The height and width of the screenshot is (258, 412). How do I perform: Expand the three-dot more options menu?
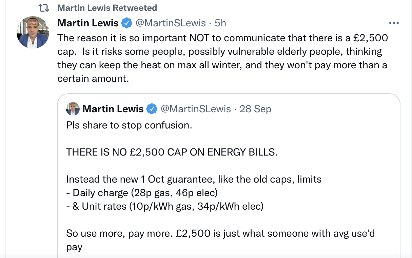tap(394, 23)
